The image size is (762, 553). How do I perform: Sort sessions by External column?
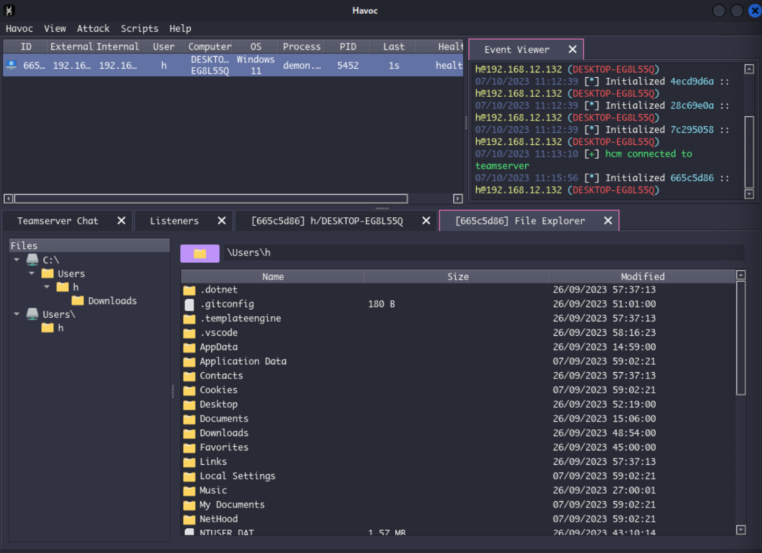(71, 47)
